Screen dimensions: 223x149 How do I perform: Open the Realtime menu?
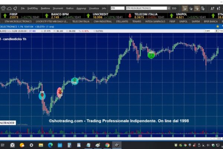point(45,9)
